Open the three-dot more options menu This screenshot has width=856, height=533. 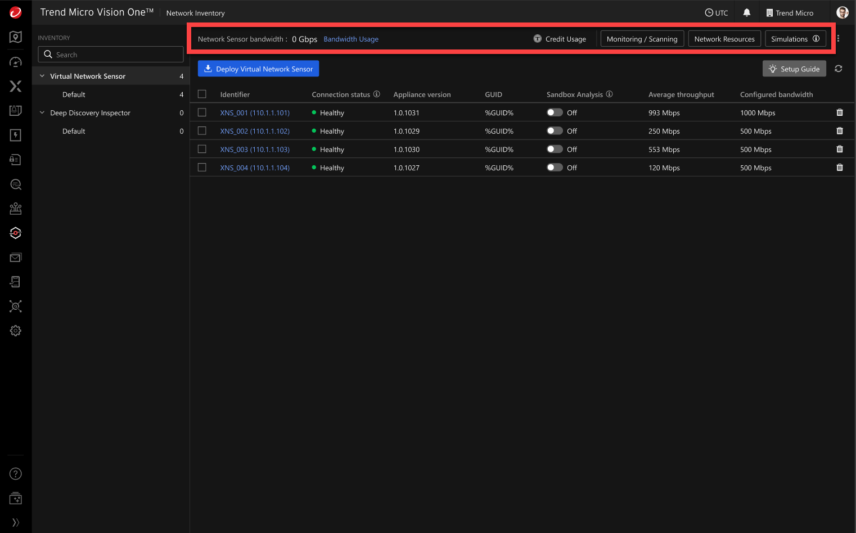[x=838, y=39]
